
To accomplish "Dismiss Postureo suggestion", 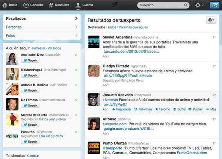I will pos(76,132).
